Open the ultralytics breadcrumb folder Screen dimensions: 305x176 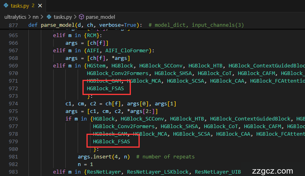(15, 17)
